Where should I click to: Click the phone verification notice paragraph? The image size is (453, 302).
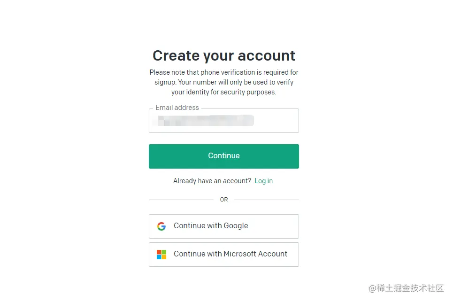(x=224, y=82)
